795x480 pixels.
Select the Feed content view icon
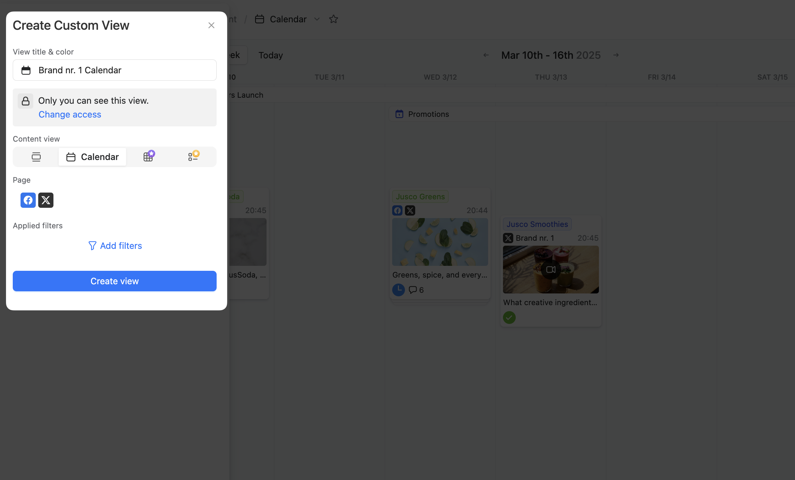point(36,157)
